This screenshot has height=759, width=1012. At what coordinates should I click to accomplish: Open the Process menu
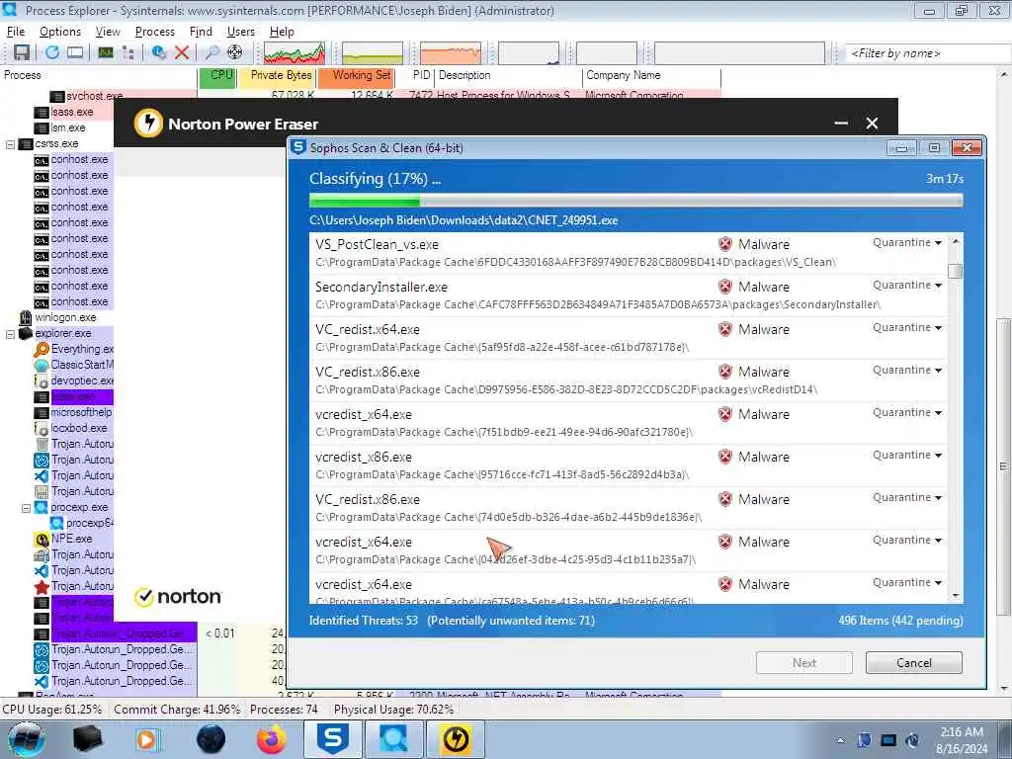click(x=155, y=32)
